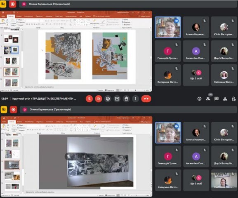Click "Олена Карманська (Презентація)" label in the mural view
238x198 pixels.
50,109
